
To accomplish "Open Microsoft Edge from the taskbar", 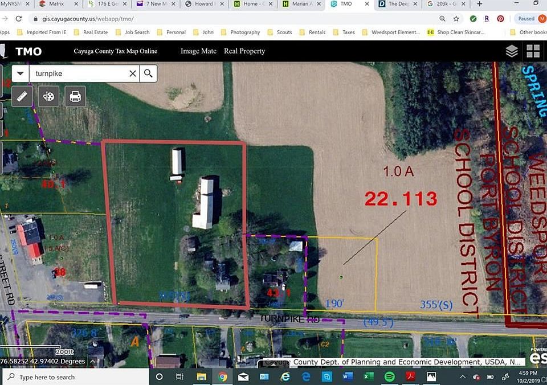I will (306, 376).
